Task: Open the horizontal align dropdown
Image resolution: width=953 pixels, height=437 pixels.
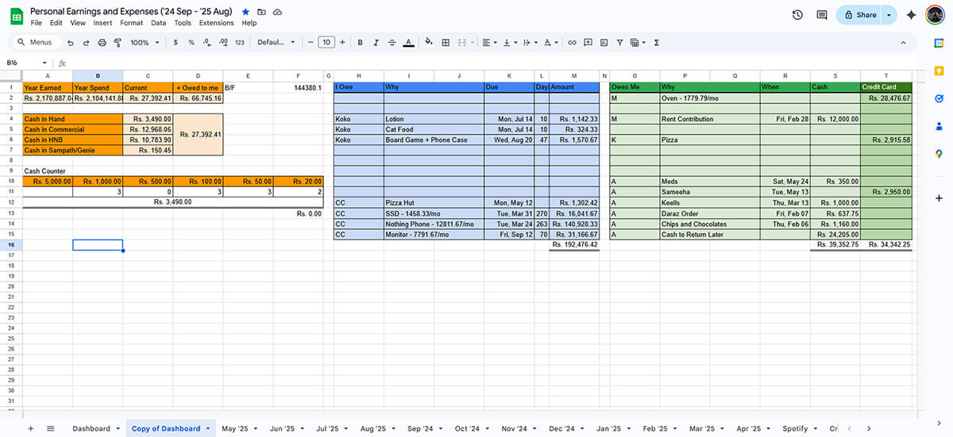Action: pos(490,42)
